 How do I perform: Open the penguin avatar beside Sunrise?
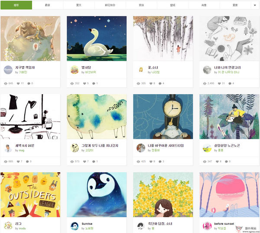(x=75, y=226)
